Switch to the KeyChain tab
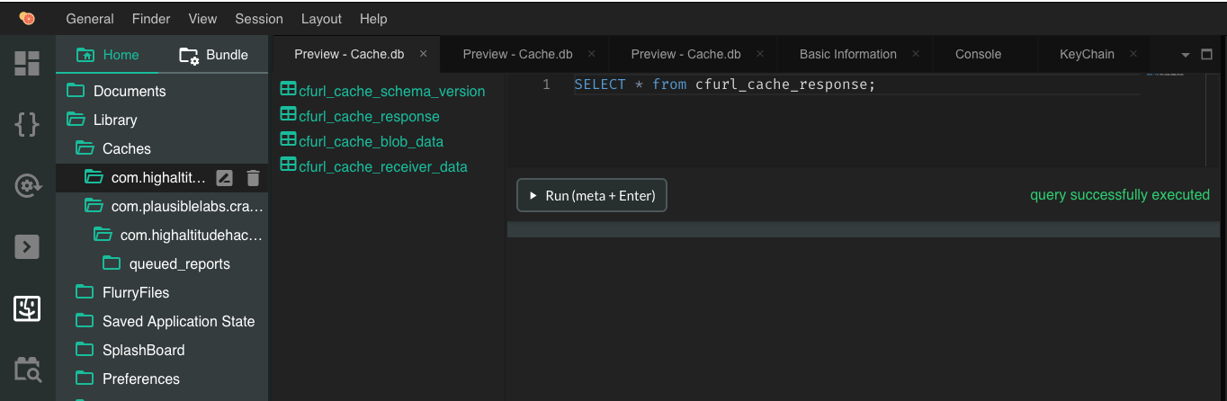The height and width of the screenshot is (401, 1227). coord(1087,54)
